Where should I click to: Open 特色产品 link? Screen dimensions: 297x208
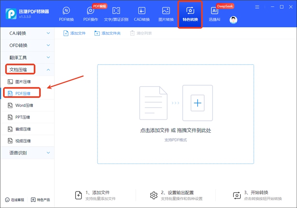point(40,200)
